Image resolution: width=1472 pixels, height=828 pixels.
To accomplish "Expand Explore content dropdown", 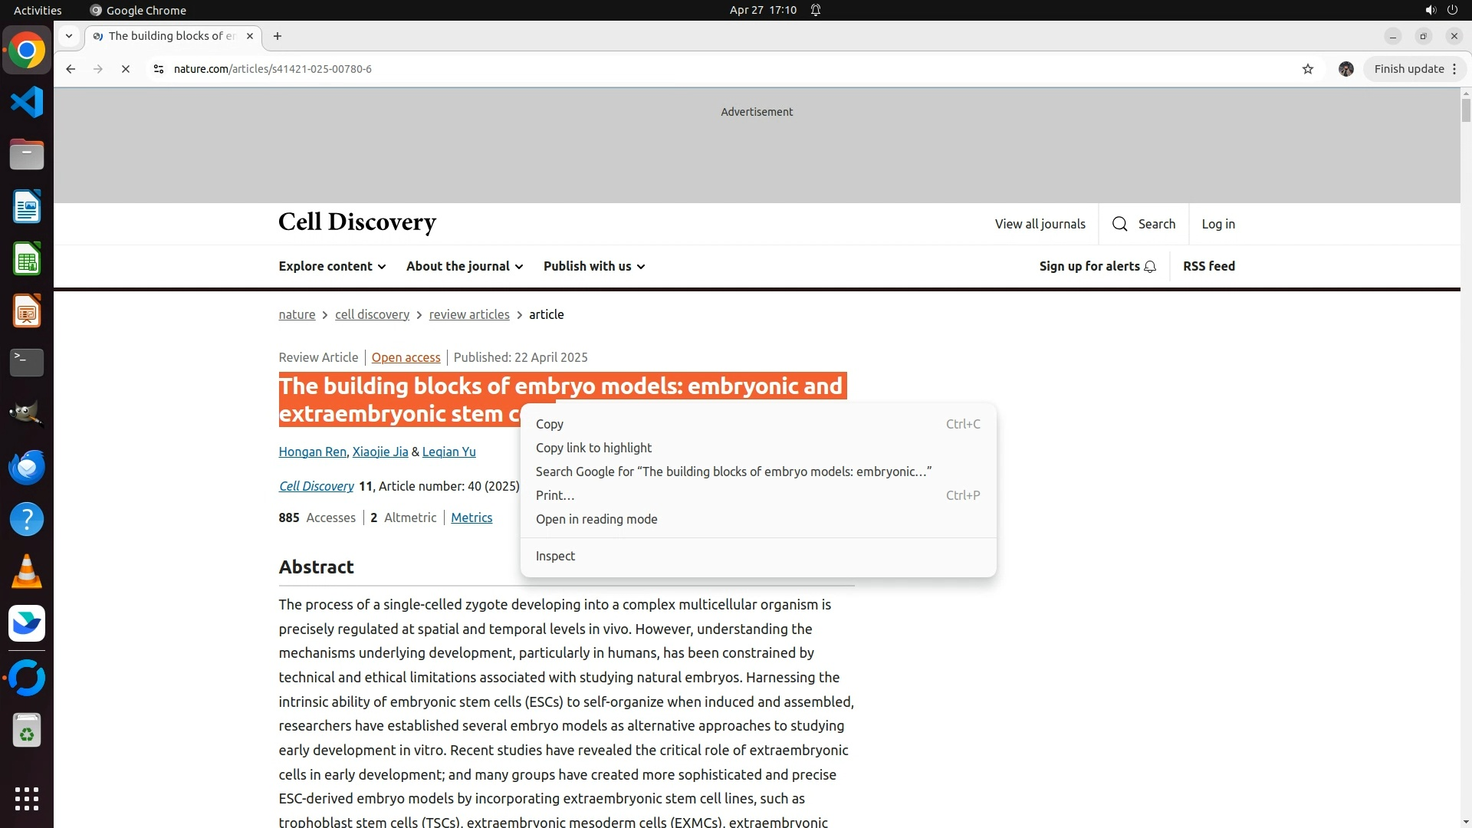I will coord(332,266).
